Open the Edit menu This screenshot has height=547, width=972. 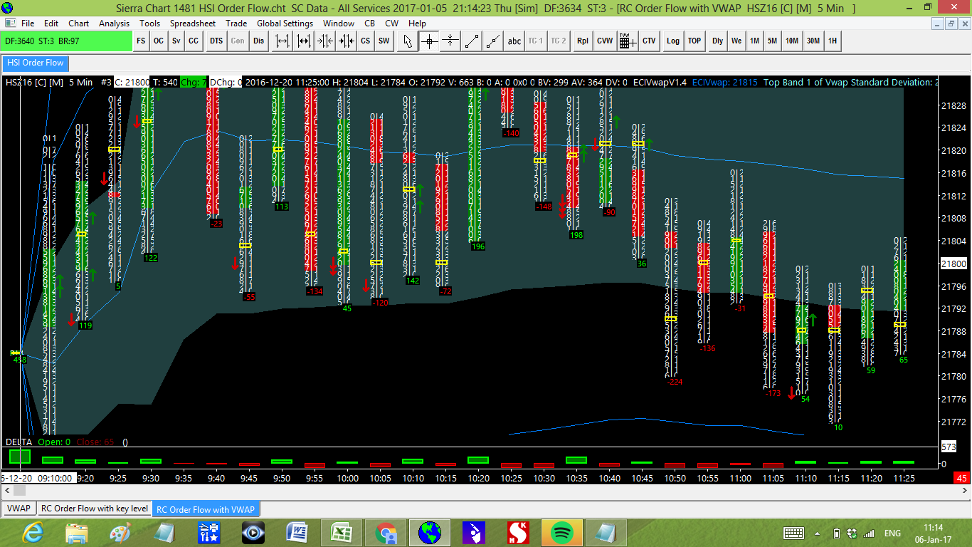click(51, 23)
